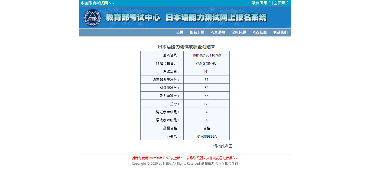370x169 pixels.
Task: Click the total score value 172
Action: tap(206, 104)
